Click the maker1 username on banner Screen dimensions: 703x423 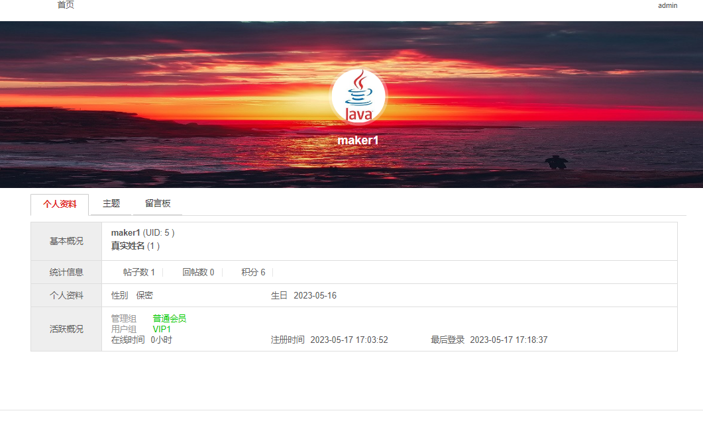(358, 140)
